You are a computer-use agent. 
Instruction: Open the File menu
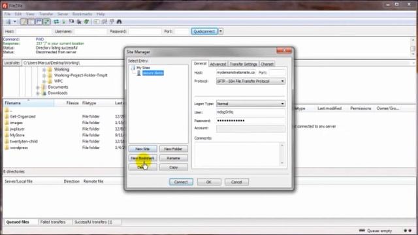pyautogui.click(x=7, y=14)
